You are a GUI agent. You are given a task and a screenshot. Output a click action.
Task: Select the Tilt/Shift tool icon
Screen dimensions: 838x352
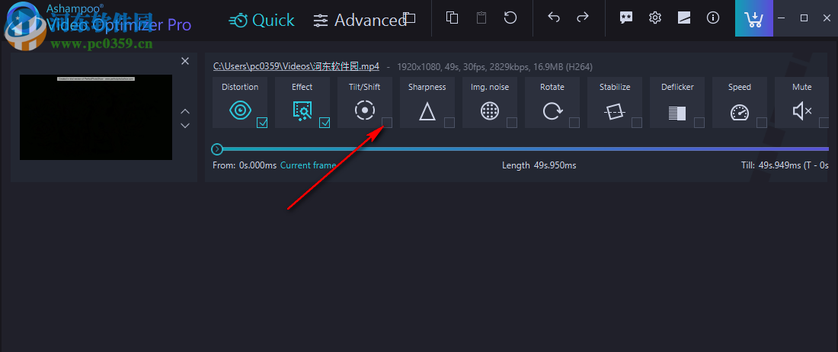pyautogui.click(x=364, y=110)
